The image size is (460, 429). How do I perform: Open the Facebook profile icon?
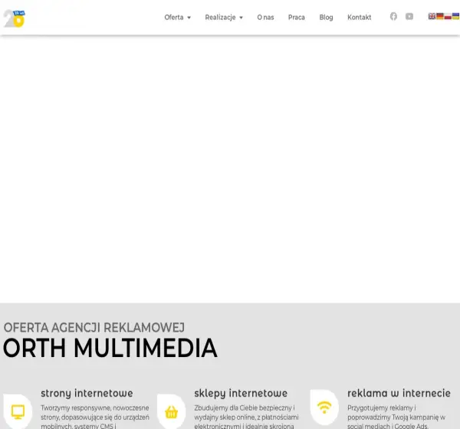[x=393, y=16]
